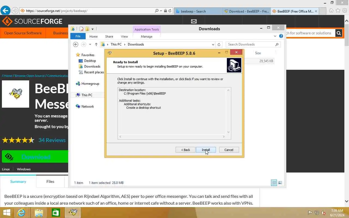
Task: Click the Size column header
Action: coord(258,53)
